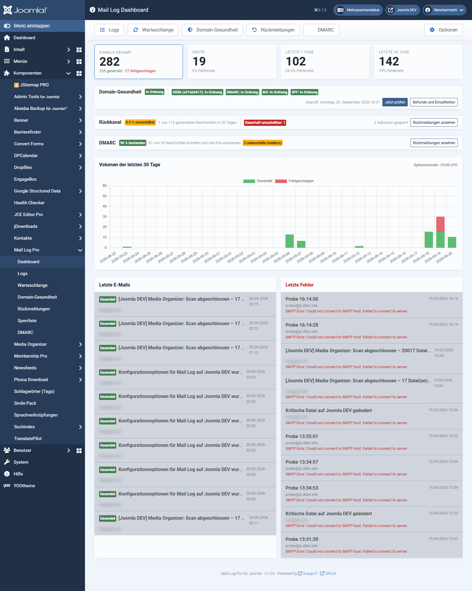Click the Komponenten puzzle icon

tap(7, 73)
